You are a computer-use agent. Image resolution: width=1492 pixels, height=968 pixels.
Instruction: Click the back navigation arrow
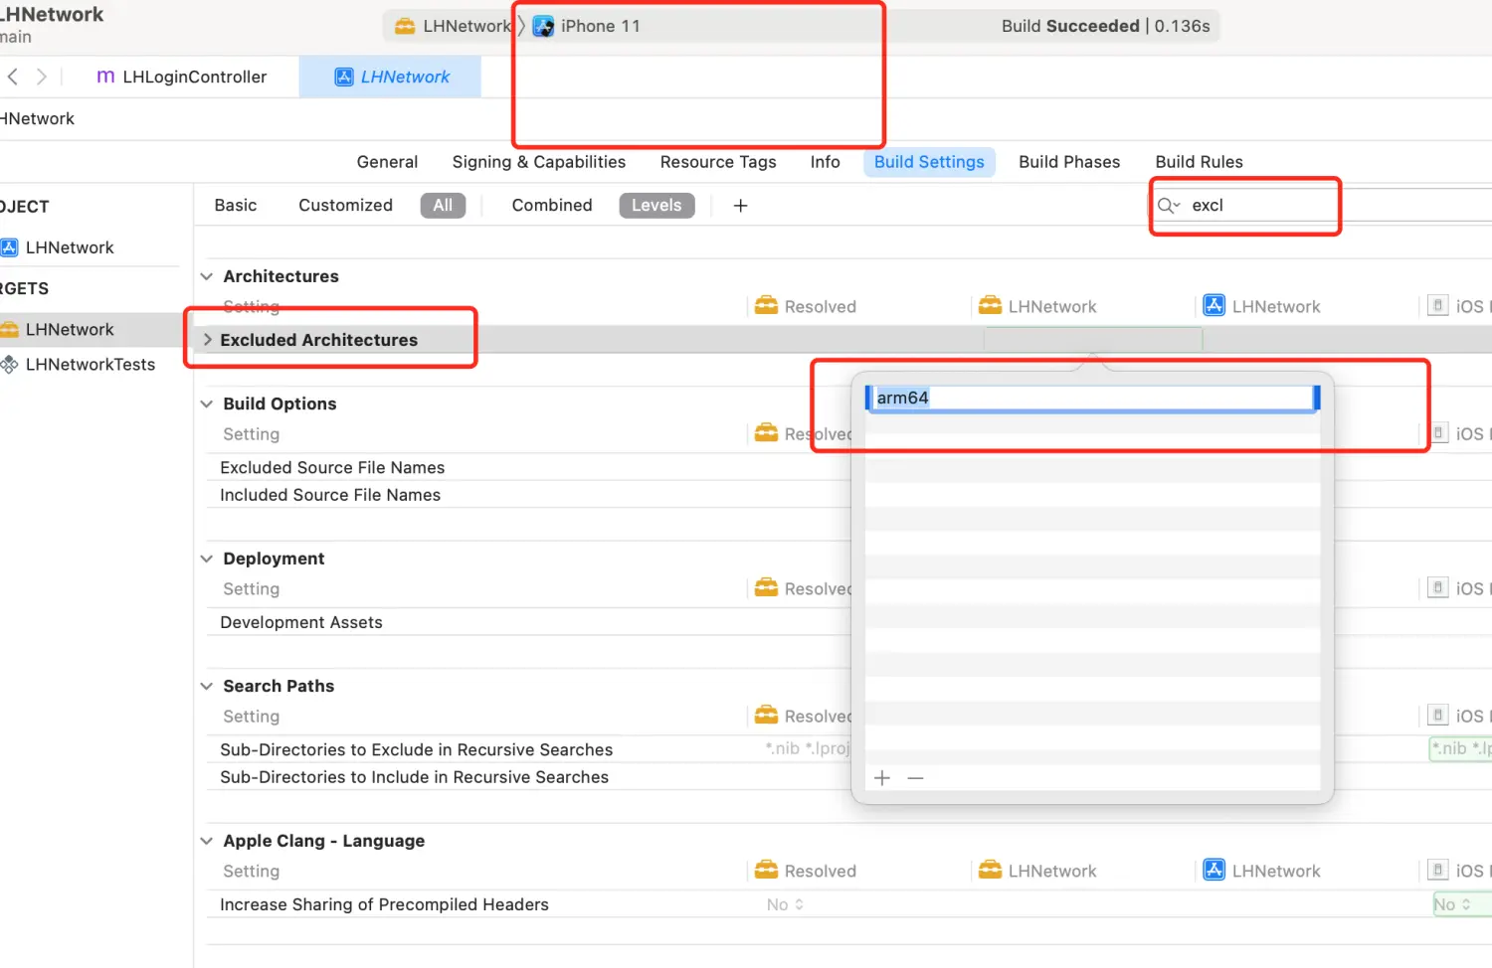pos(13,77)
